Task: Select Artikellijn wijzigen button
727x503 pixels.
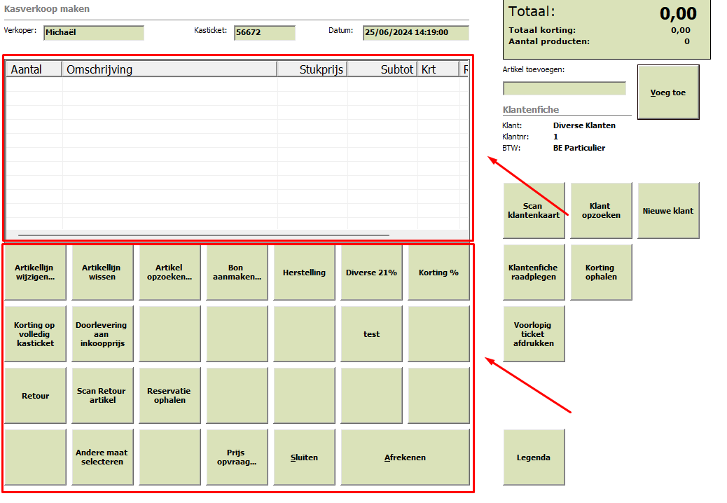Action: (35, 272)
